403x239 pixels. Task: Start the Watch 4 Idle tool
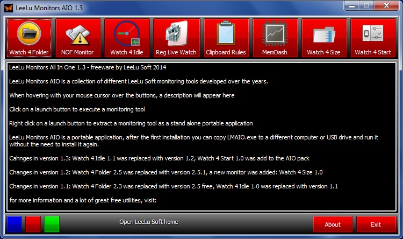pos(127,38)
